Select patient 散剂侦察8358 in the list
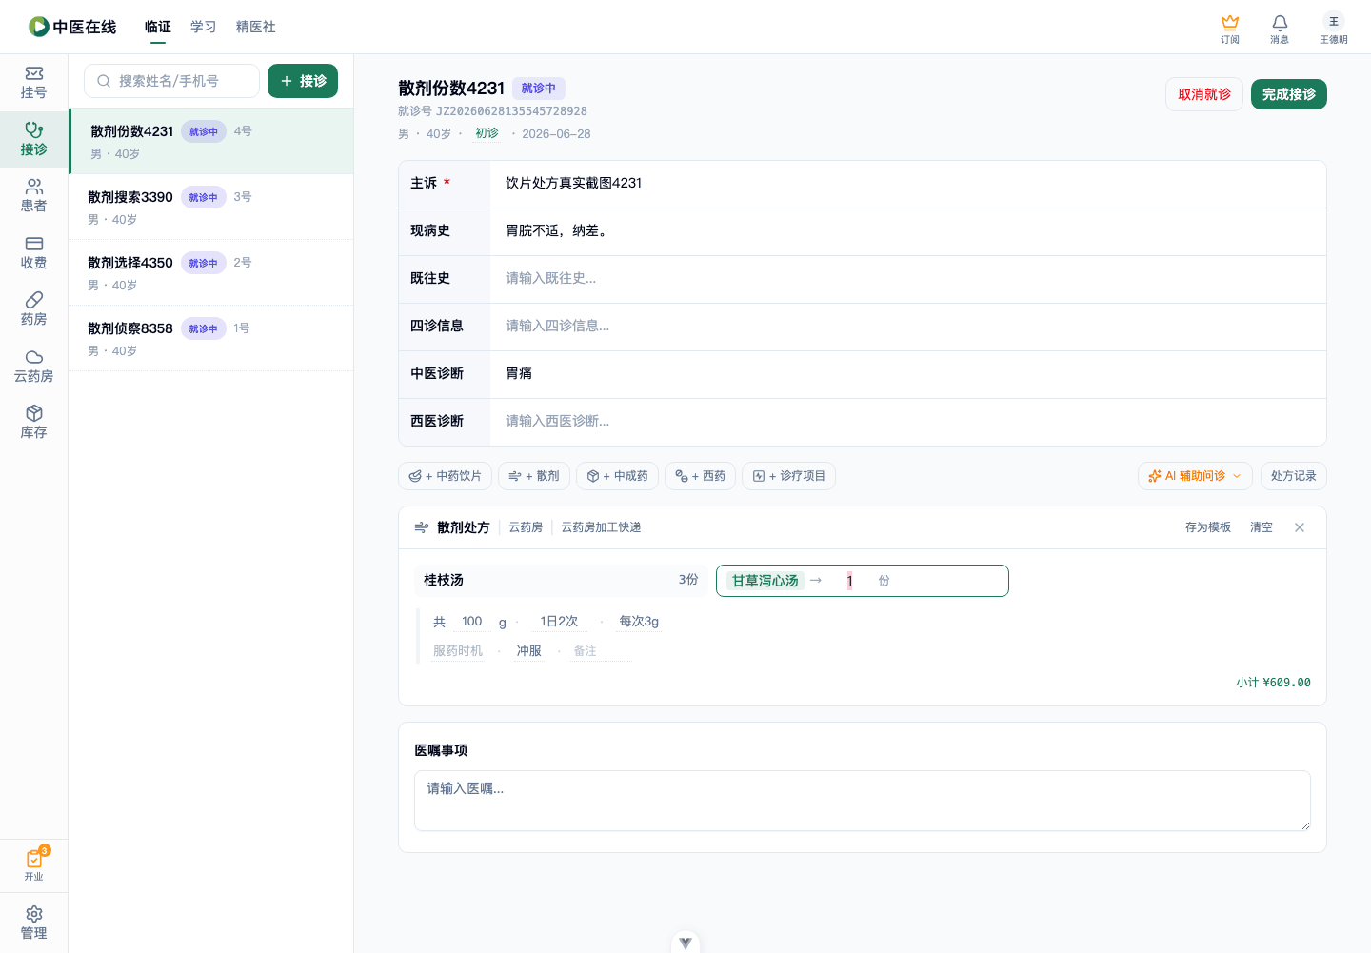Viewport: 1371px width, 953px height. click(x=211, y=338)
